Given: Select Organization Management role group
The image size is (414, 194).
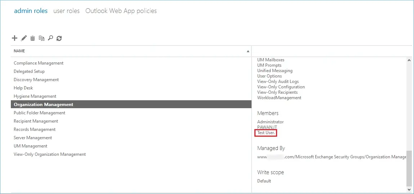Looking at the screenshot, I should click(131, 105).
